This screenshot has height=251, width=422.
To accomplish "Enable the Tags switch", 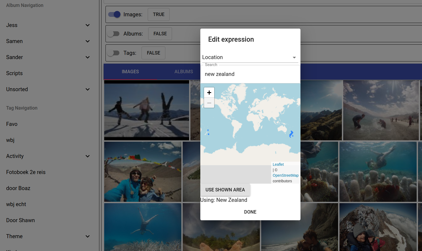I will click(113, 53).
